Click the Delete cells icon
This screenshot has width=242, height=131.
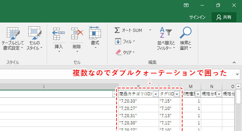(x=77, y=34)
